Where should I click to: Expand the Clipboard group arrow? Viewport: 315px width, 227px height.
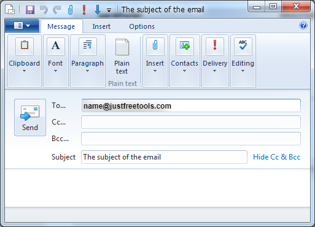24,71
